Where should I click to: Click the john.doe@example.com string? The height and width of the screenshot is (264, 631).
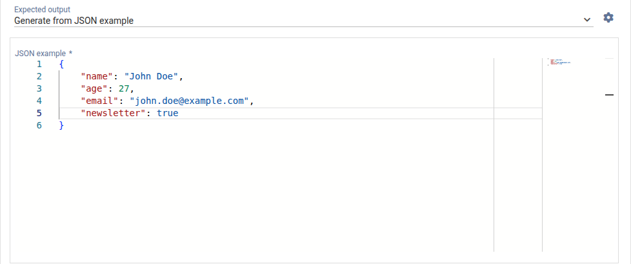pyautogui.click(x=189, y=101)
